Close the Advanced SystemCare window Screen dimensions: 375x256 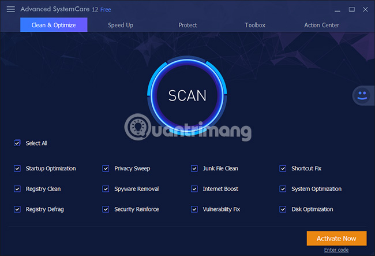(365, 9)
